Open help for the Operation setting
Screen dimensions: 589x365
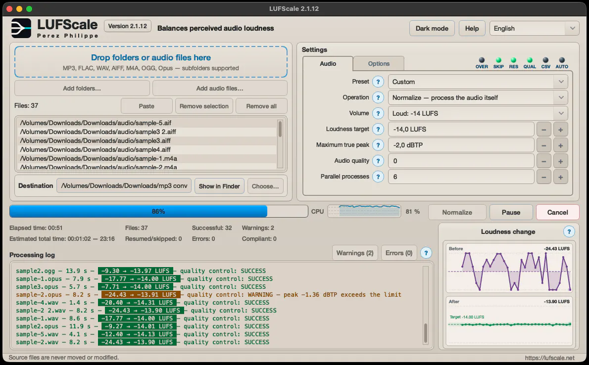pyautogui.click(x=378, y=97)
